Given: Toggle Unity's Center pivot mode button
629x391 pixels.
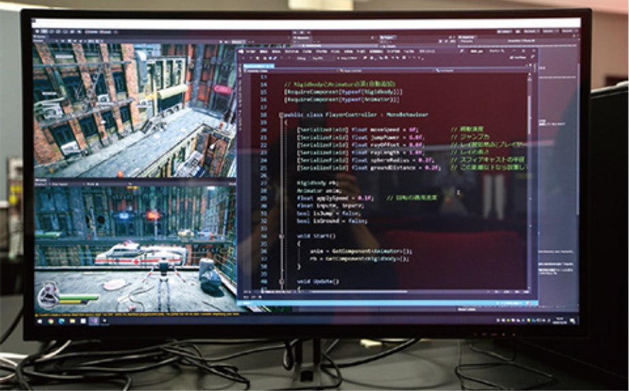Looking at the screenshot, I should click(x=91, y=32).
